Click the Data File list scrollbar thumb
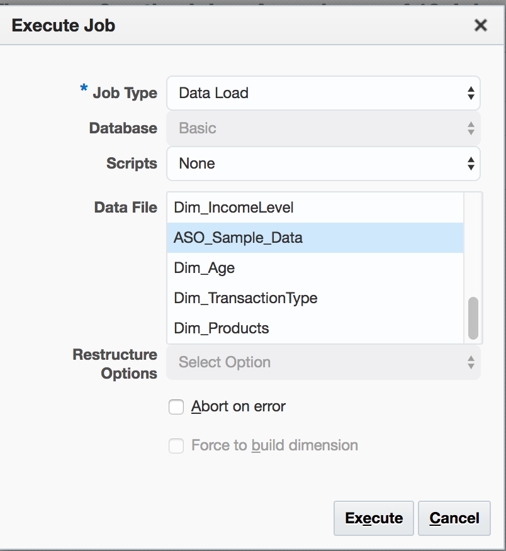This screenshot has width=506, height=551. 473,318
